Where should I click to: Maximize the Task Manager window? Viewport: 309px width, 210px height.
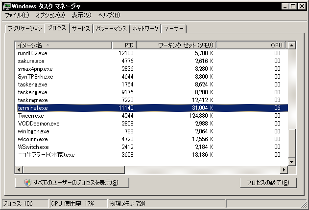click(x=293, y=6)
